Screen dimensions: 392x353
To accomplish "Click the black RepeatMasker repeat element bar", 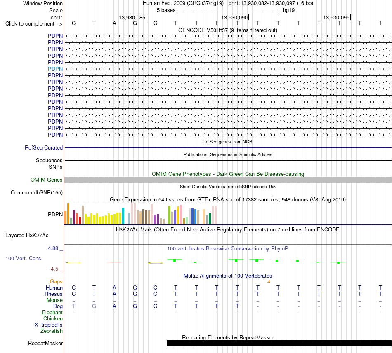I will pyautogui.click(x=279, y=343).
